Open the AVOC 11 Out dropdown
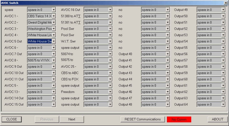 click(54, 79)
